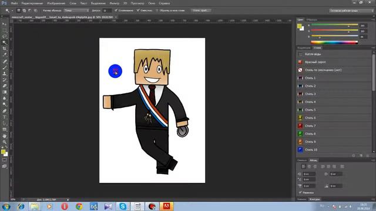Apply the Стиль 10 blue style
Viewport: 376px width, 211px height.
tap(334, 149)
